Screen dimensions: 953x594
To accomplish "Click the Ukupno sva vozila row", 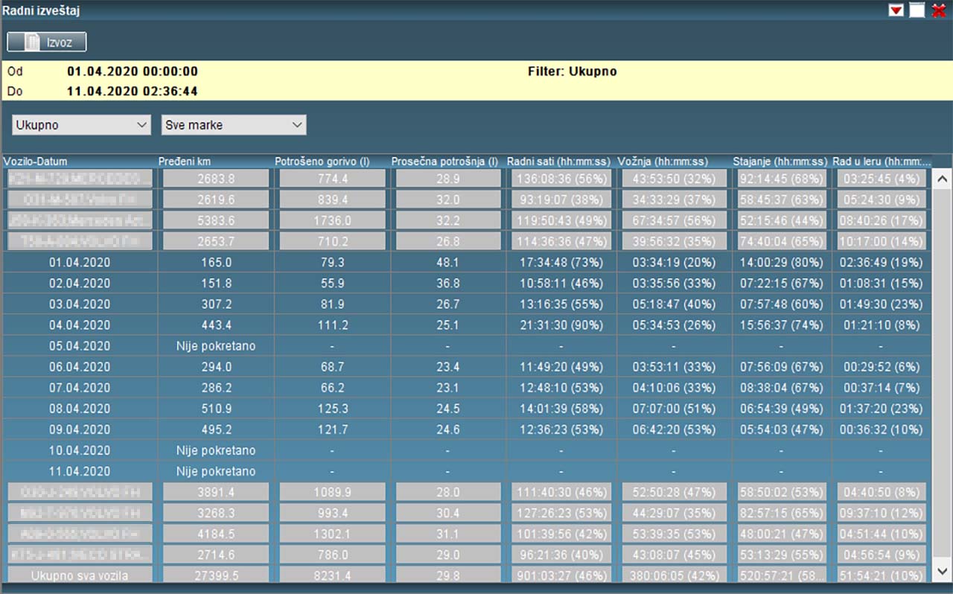I will (x=79, y=575).
